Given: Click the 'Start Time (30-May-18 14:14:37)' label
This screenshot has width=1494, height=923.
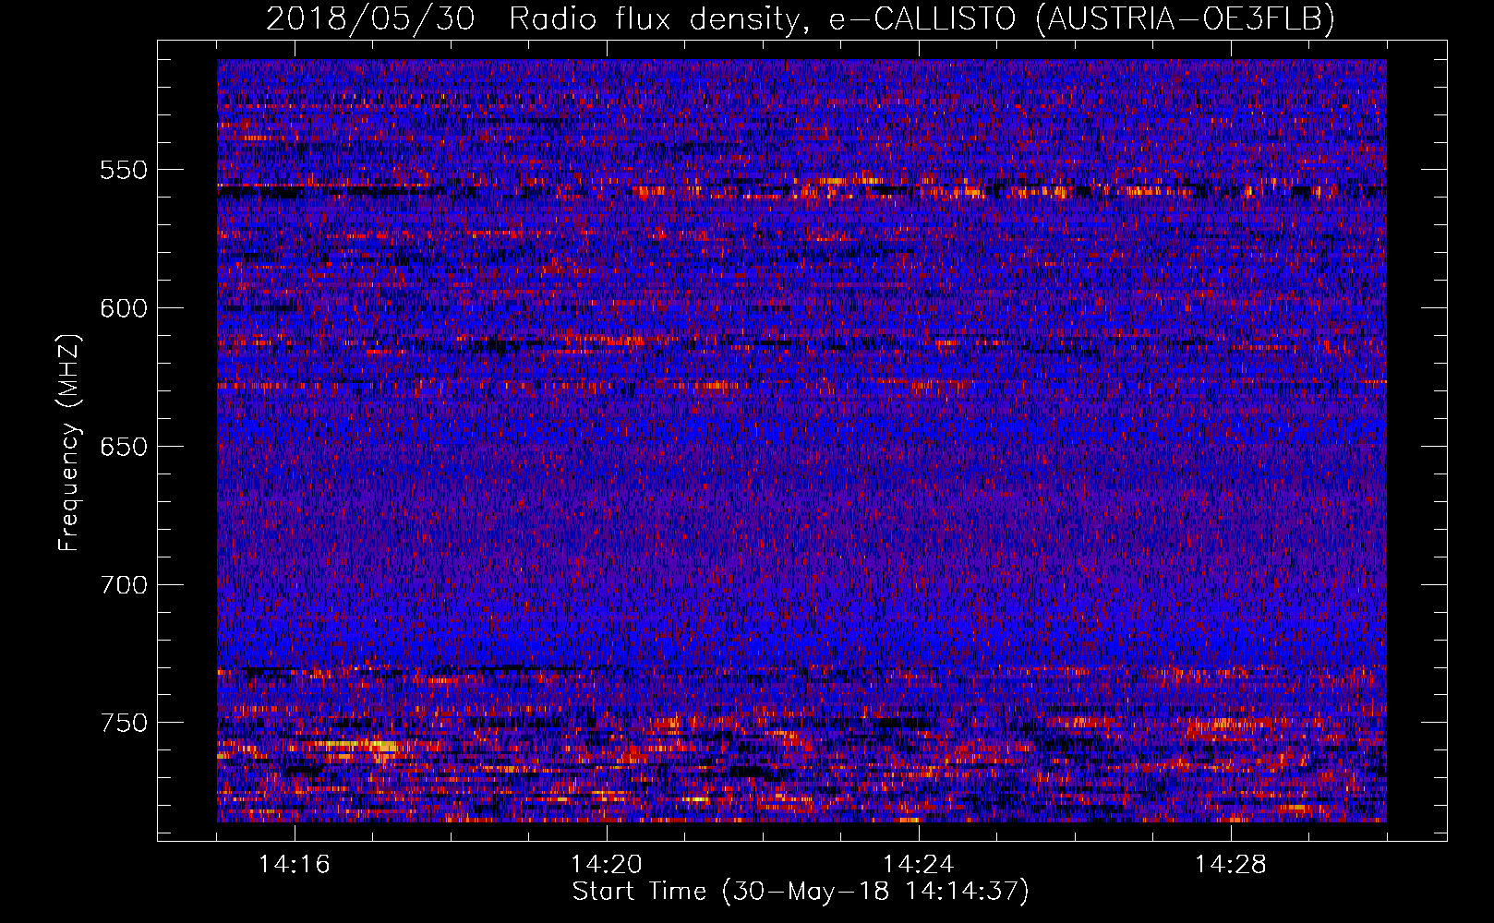Looking at the screenshot, I should click(800, 892).
